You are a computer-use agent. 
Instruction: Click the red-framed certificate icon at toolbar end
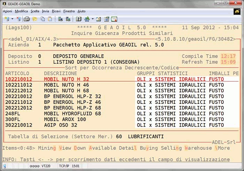(114, 19)
